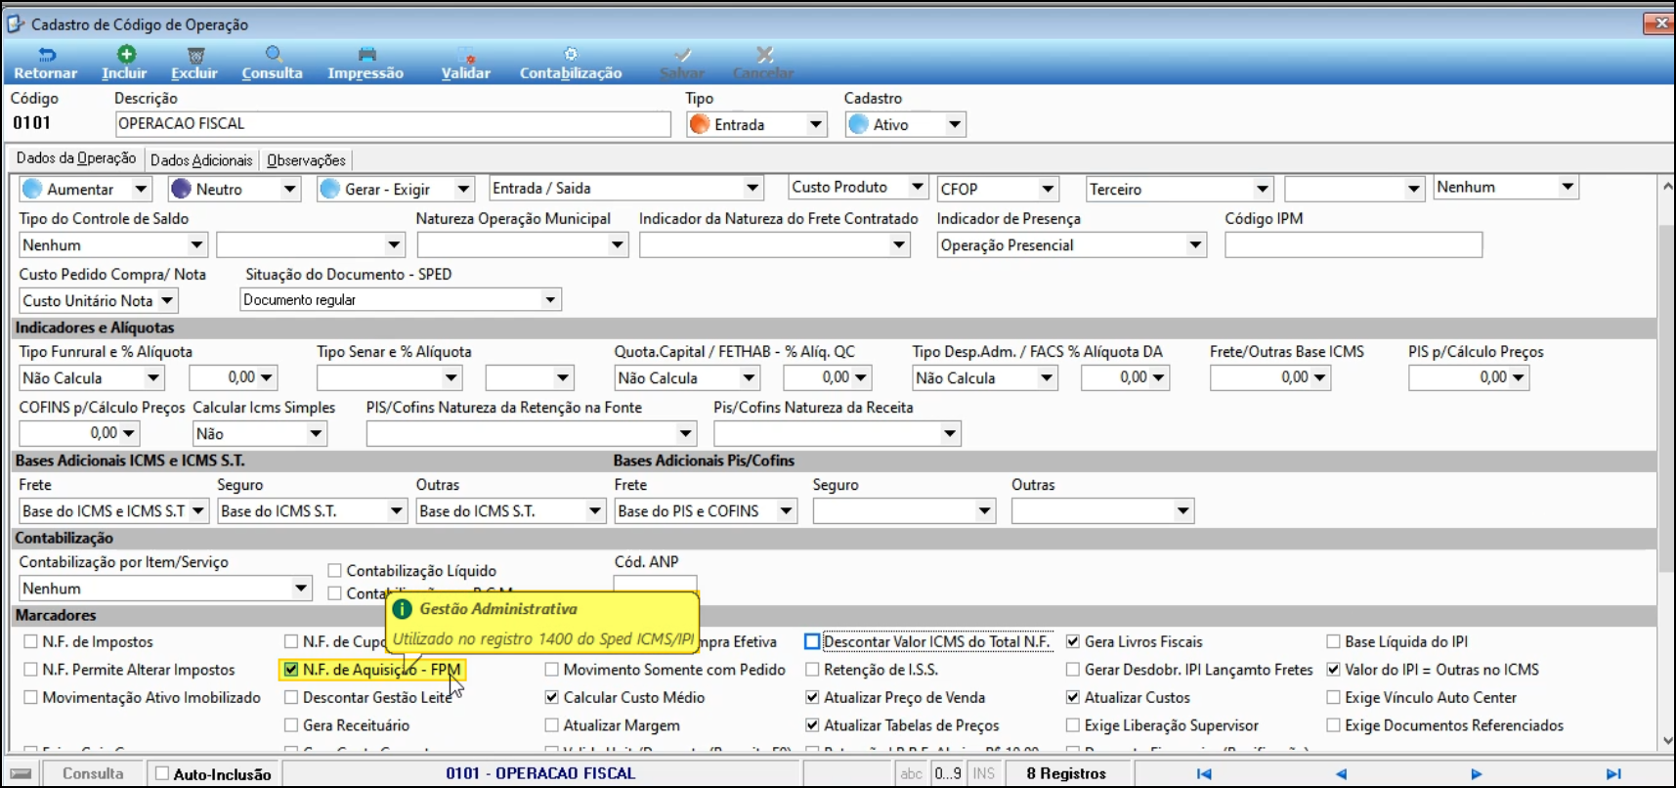The image size is (1676, 788).
Task: Open the Frete Base do PIS e COFINS dropdown
Action: (786, 511)
